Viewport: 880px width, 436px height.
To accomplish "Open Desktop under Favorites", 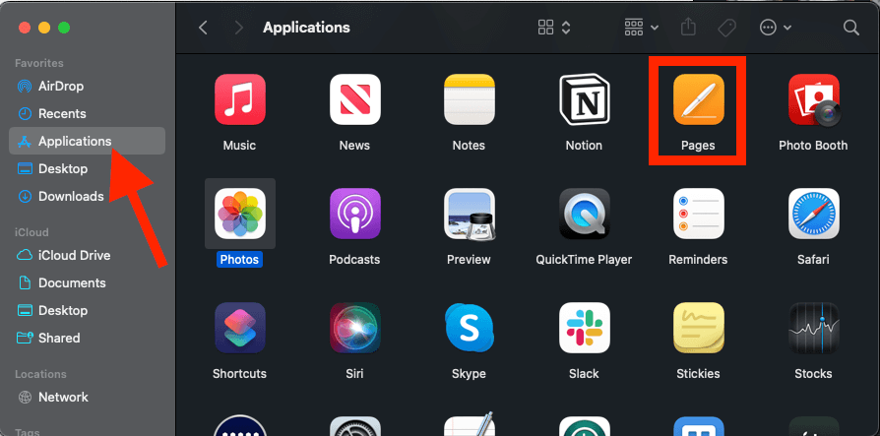I will [87, 168].
